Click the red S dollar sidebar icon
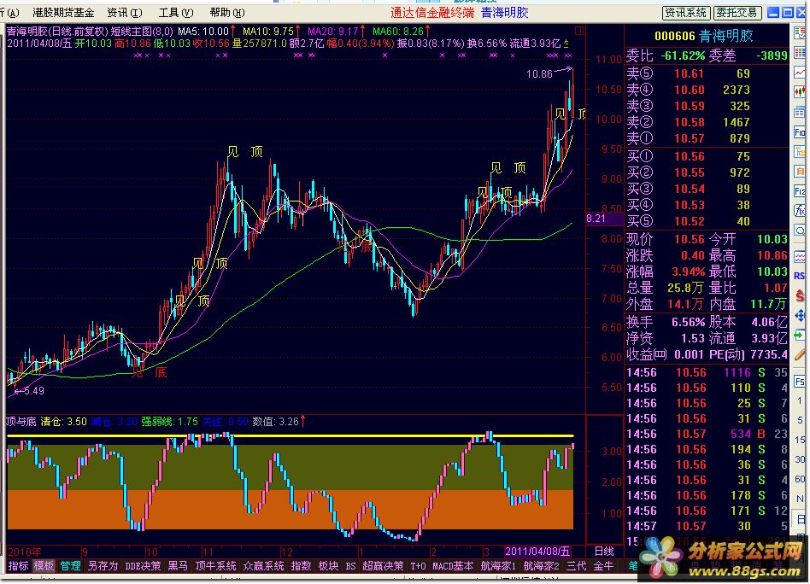Viewport: 810px width, 584px height. click(800, 296)
